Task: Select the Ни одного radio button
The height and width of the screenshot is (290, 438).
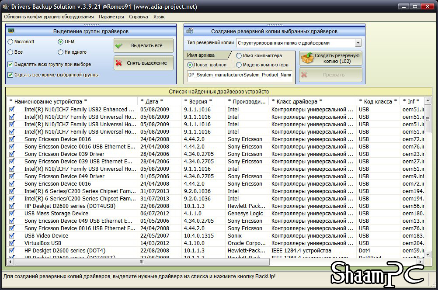Action: point(61,52)
